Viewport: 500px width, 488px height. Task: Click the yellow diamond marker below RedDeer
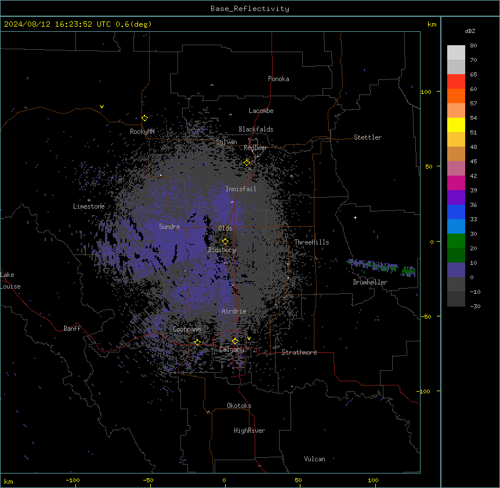[x=247, y=163]
